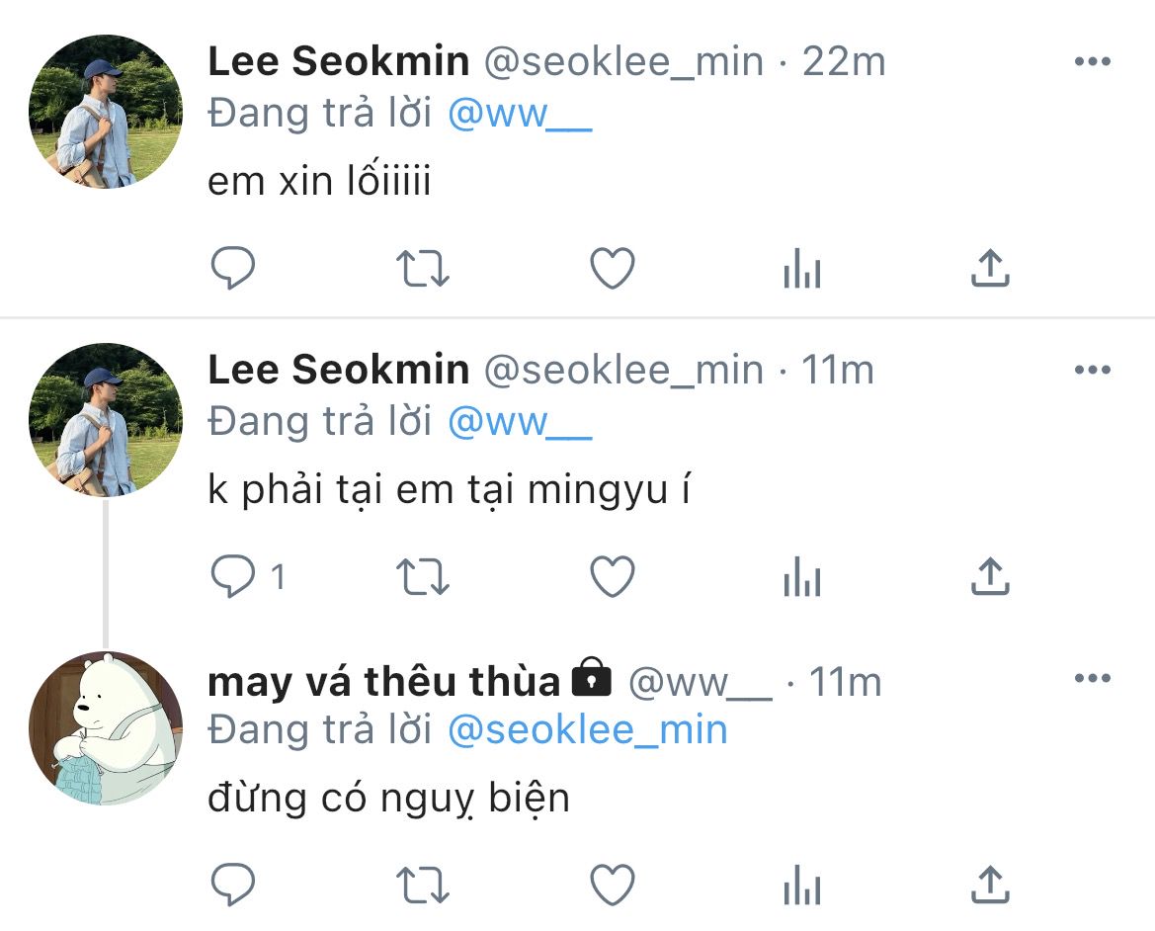The height and width of the screenshot is (931, 1155).
Task: Reply to the "em xin lốiiiii" tweet
Action: coord(233,268)
